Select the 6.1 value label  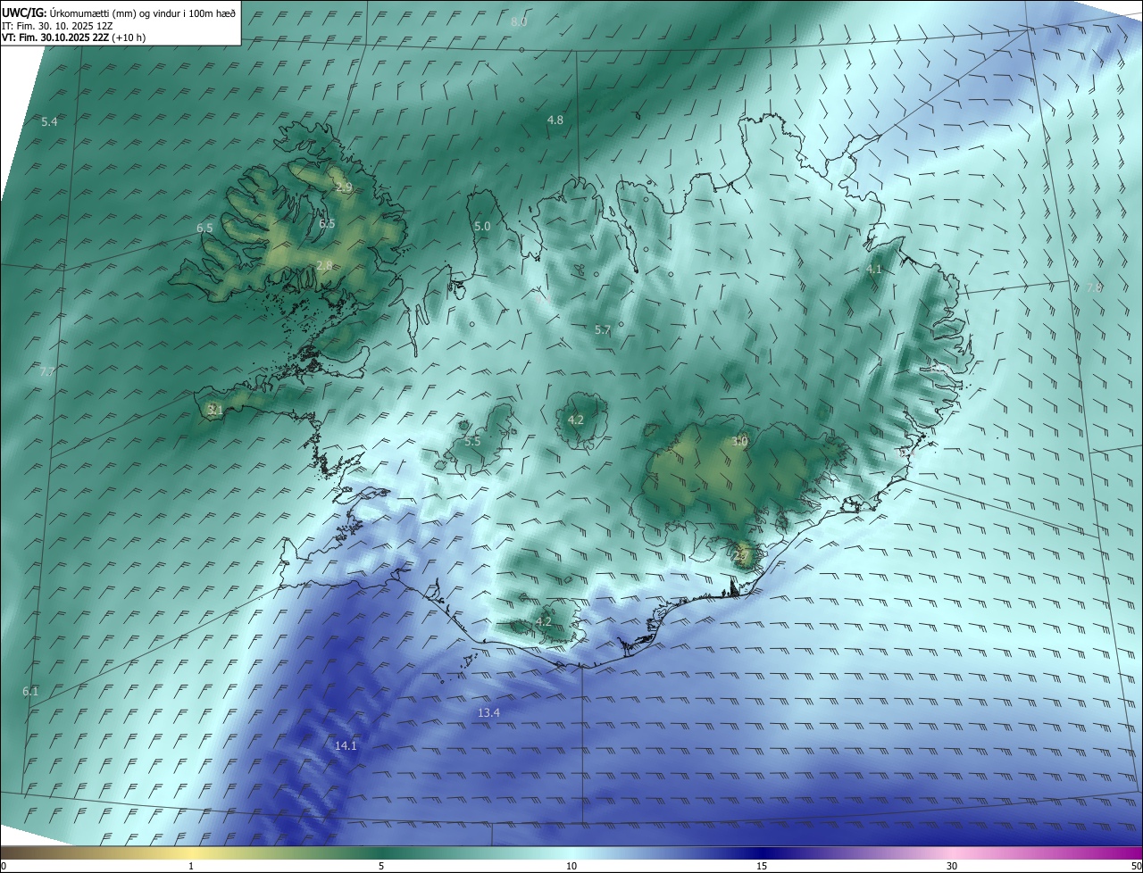click(30, 692)
